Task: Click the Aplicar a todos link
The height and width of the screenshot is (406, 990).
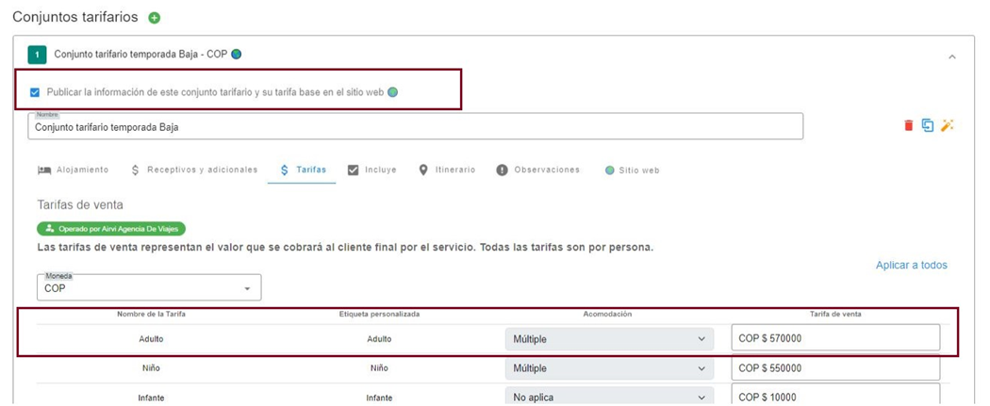Action: [x=911, y=266]
